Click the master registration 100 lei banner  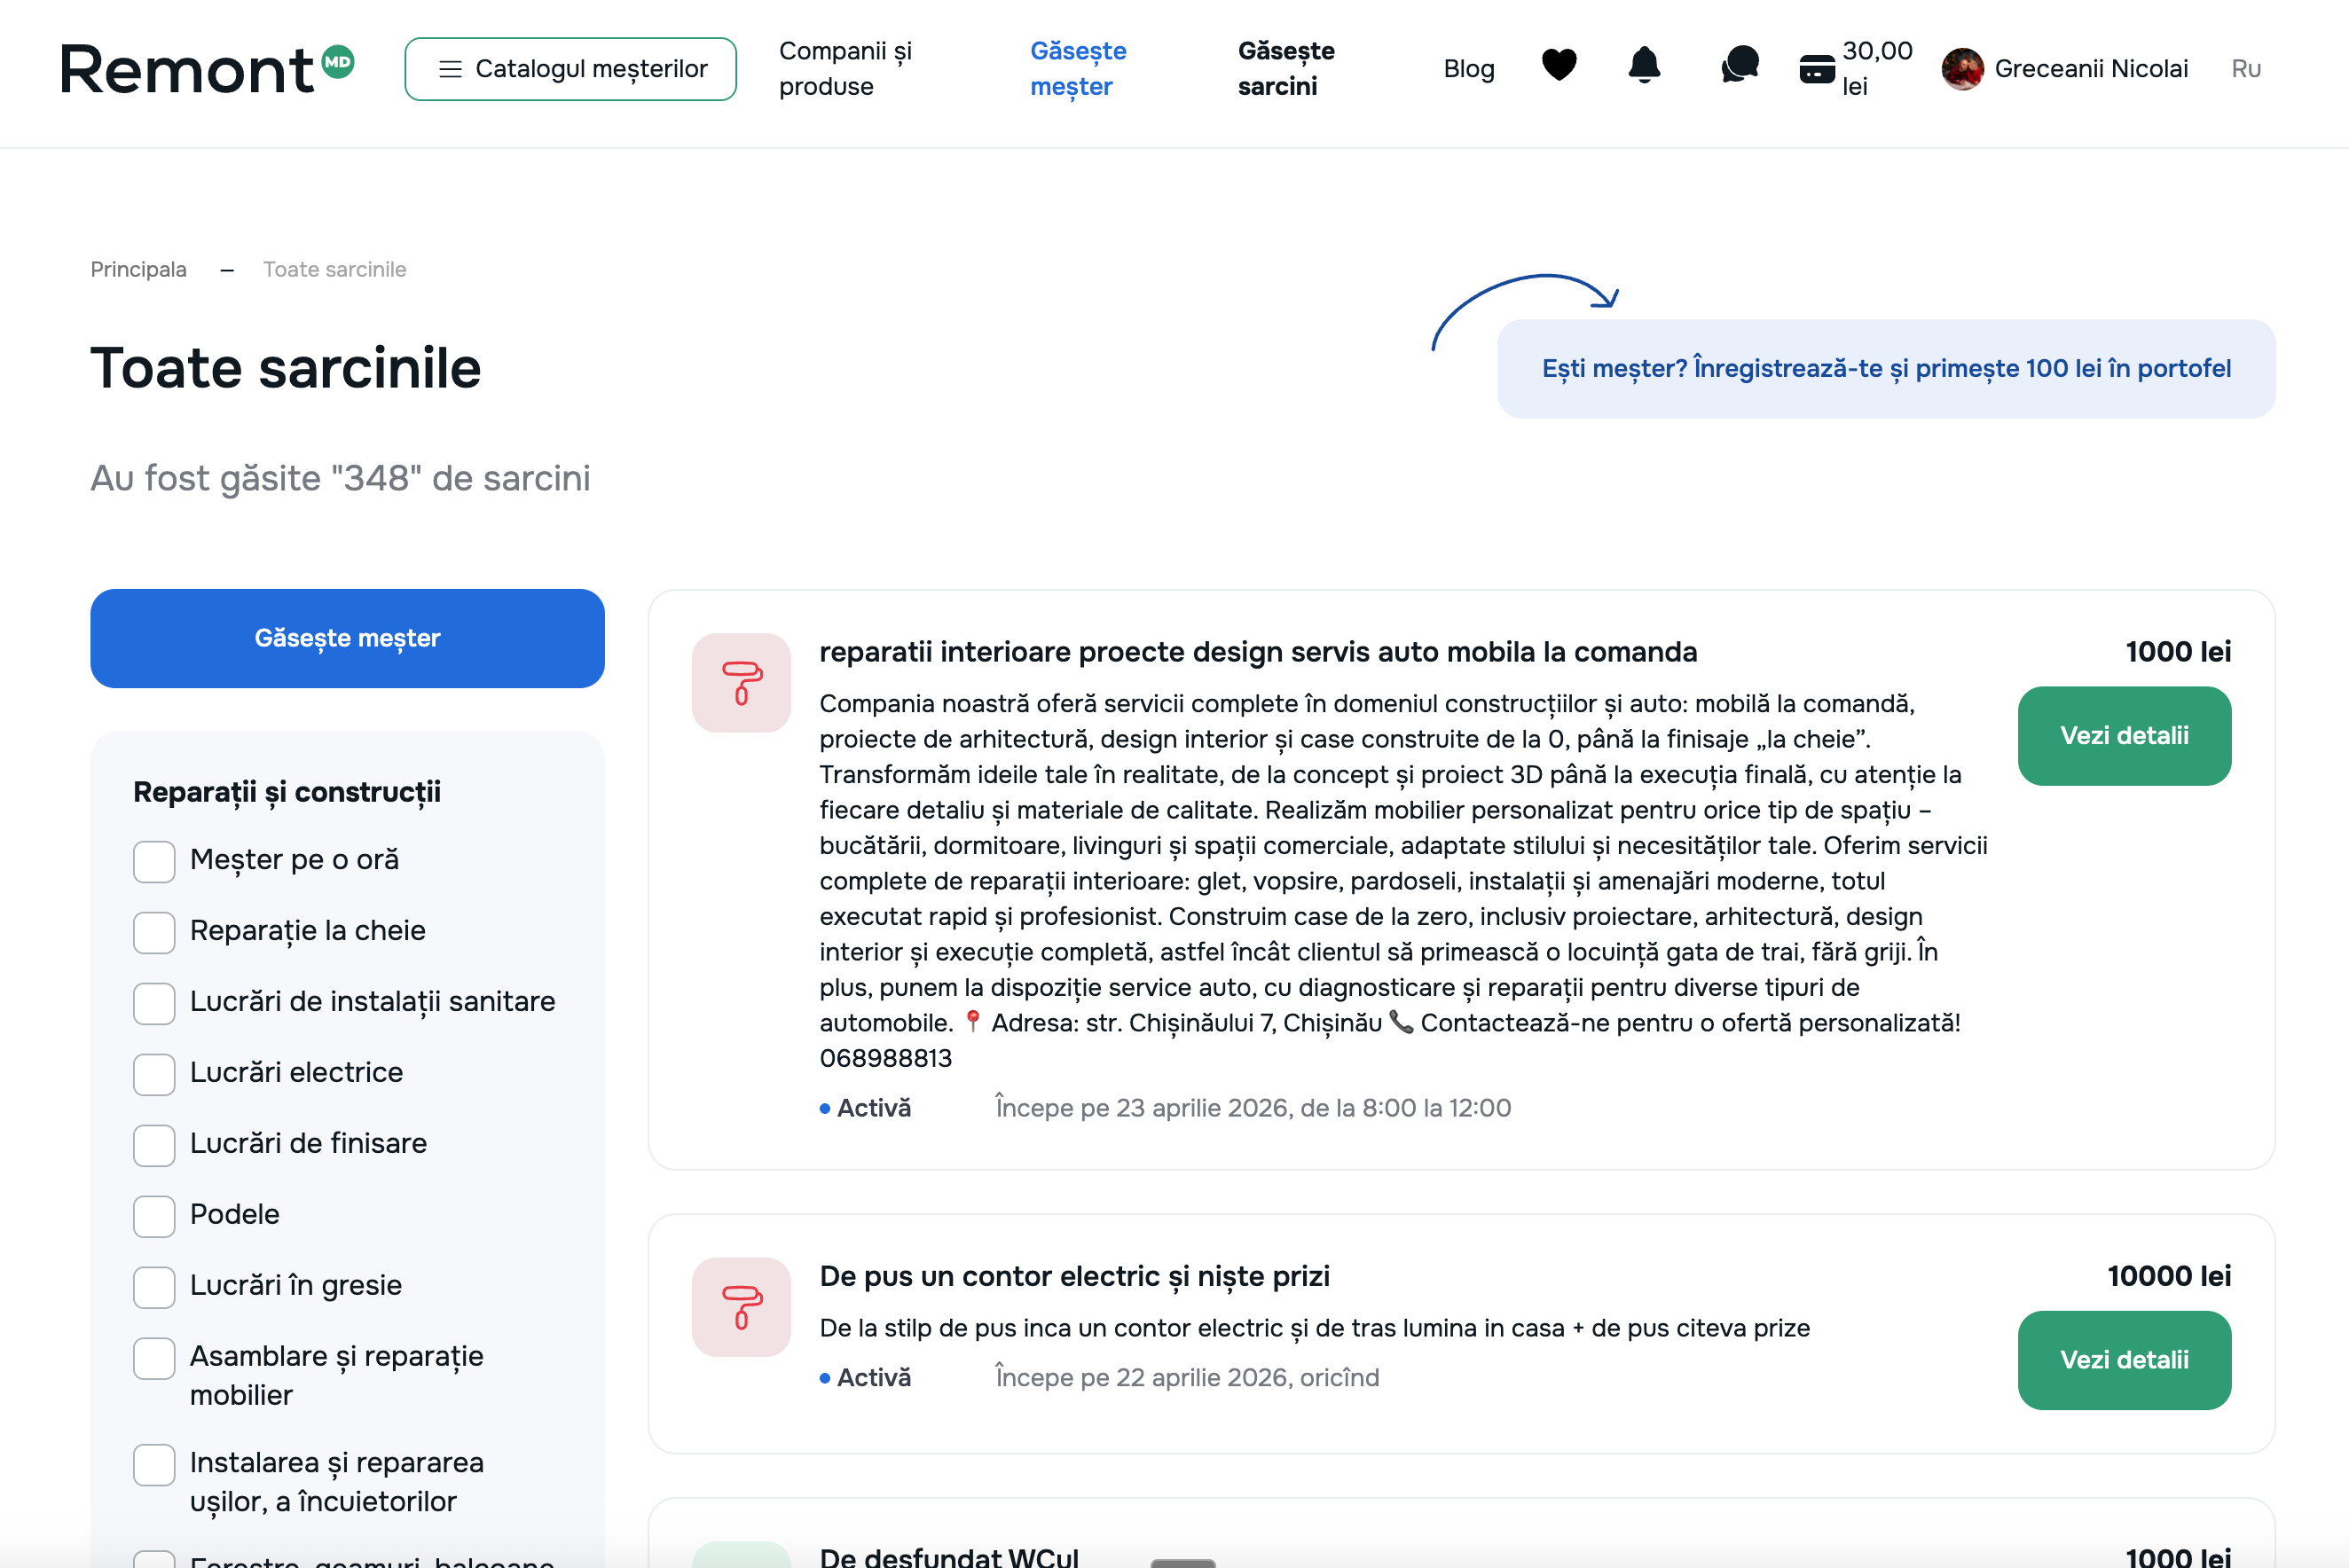pyautogui.click(x=1885, y=369)
